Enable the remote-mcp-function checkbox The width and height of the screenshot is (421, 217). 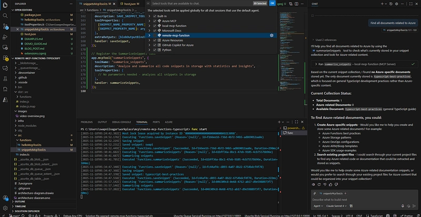pyautogui.click(x=154, y=35)
